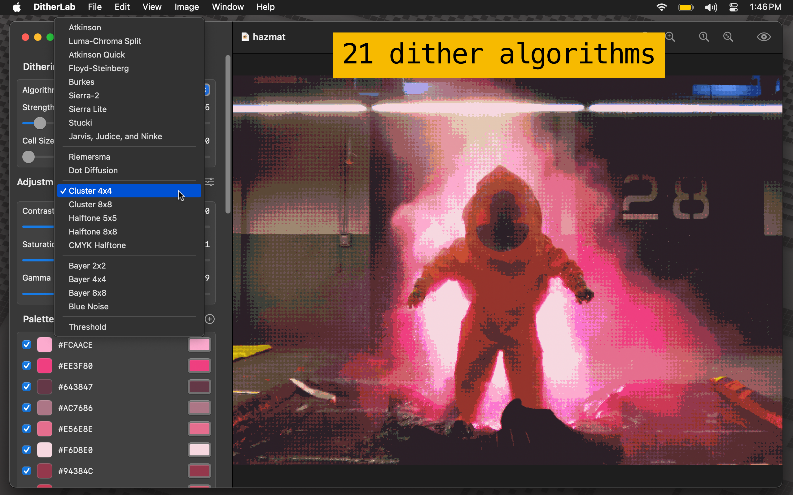793x495 pixels.
Task: Uncheck the #EE3F80 palette color
Action: point(27,366)
